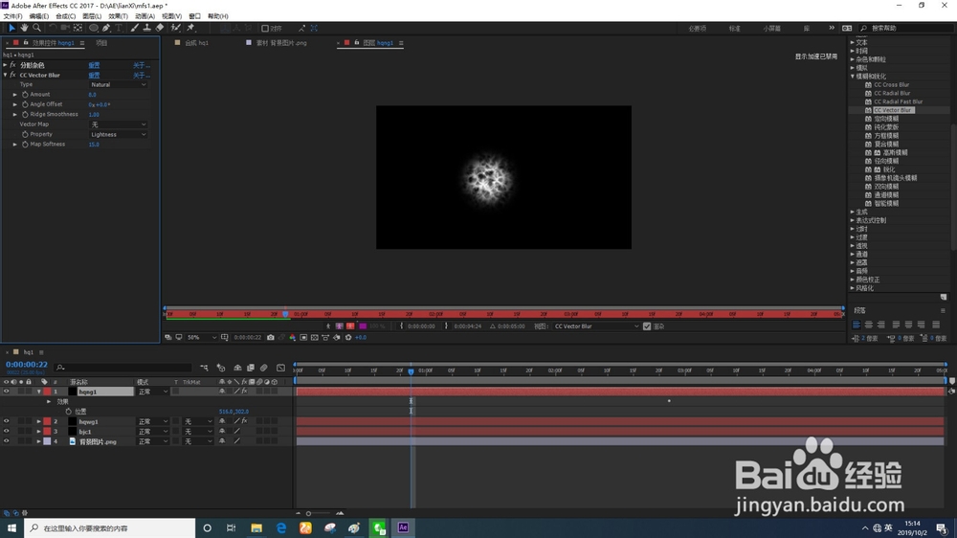Click the red label color of hqng1 layer
This screenshot has height=538, width=957.
pos(47,392)
